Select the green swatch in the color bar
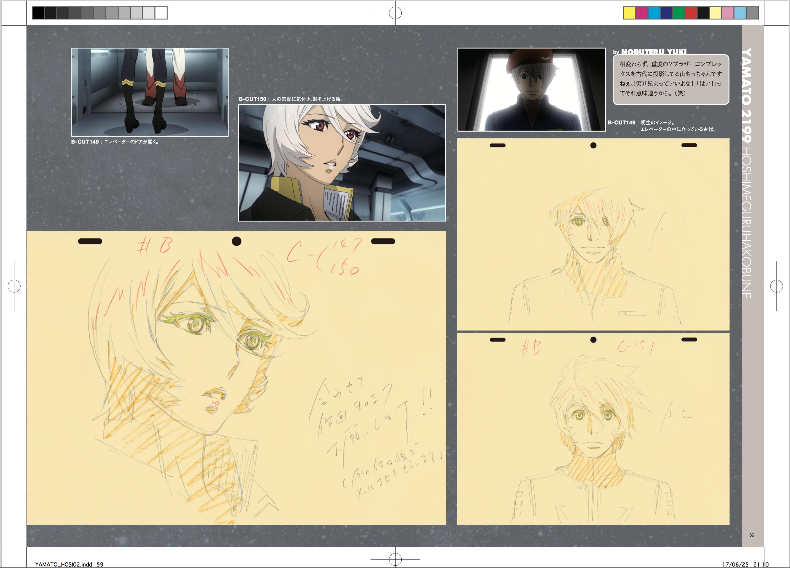The image size is (790, 568). click(x=679, y=13)
